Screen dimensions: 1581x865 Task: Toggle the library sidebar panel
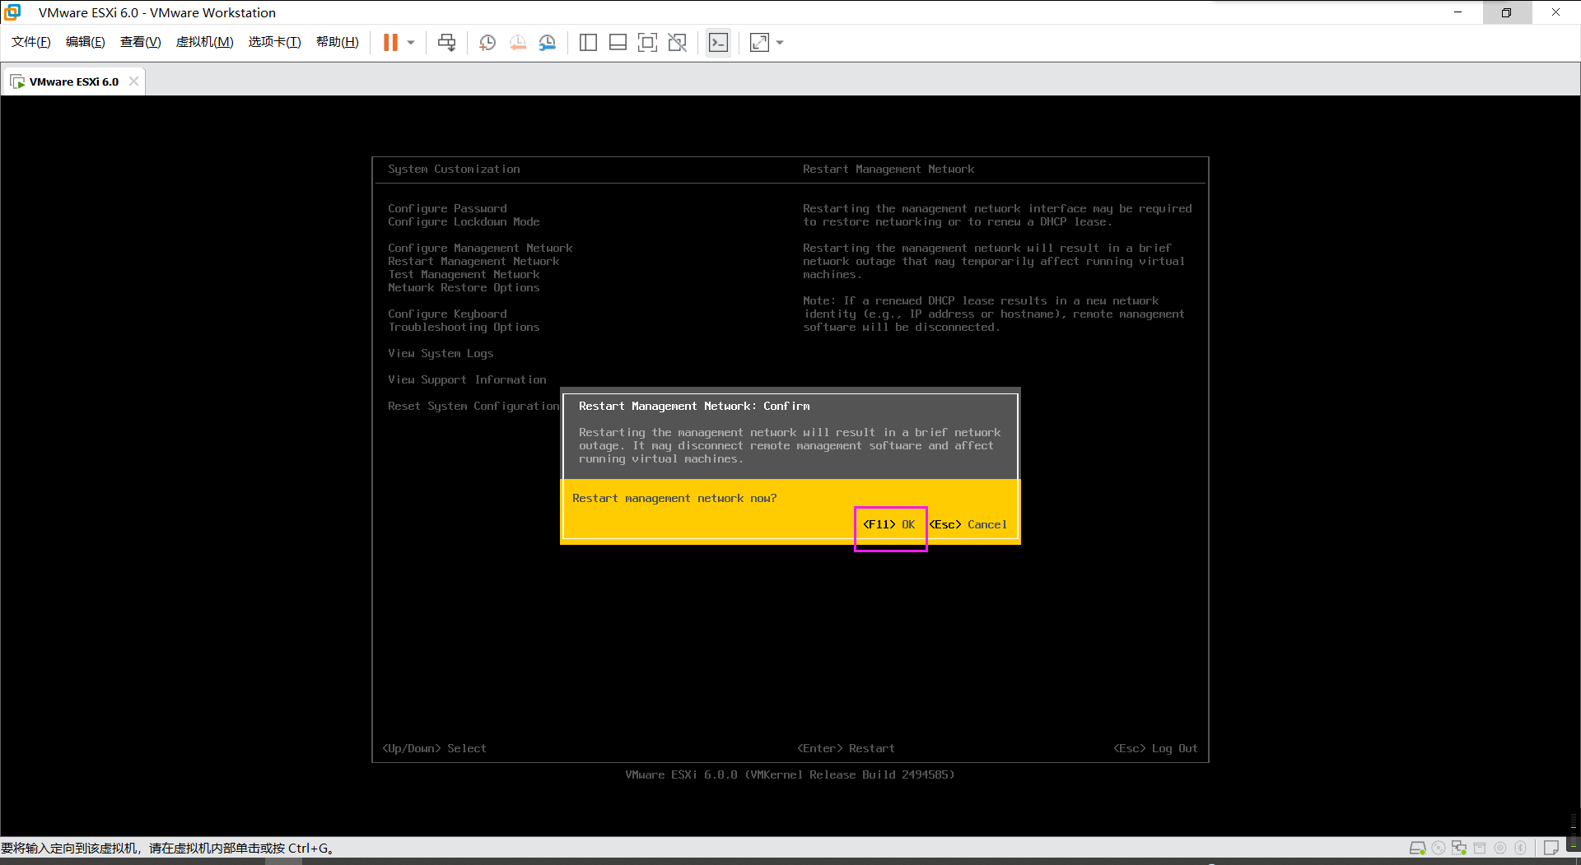click(588, 43)
